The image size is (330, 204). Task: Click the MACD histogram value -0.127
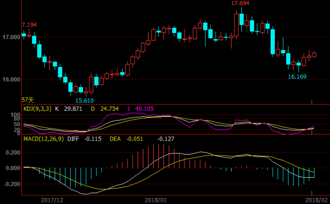click(166, 139)
